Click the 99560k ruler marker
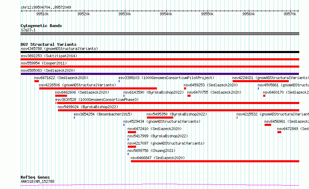309x189 pixels. [249, 14]
